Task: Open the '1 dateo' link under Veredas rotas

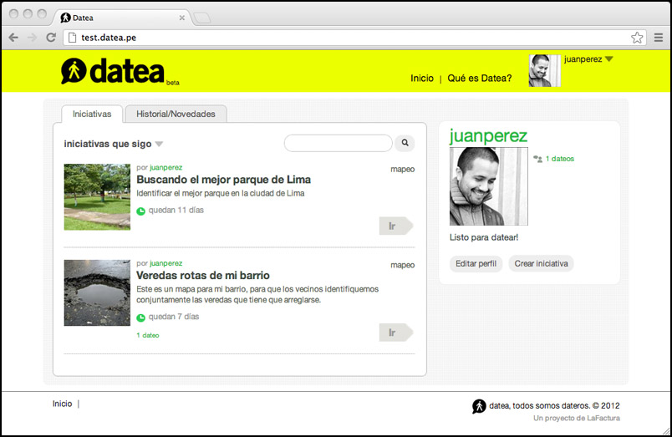Action: pos(148,335)
